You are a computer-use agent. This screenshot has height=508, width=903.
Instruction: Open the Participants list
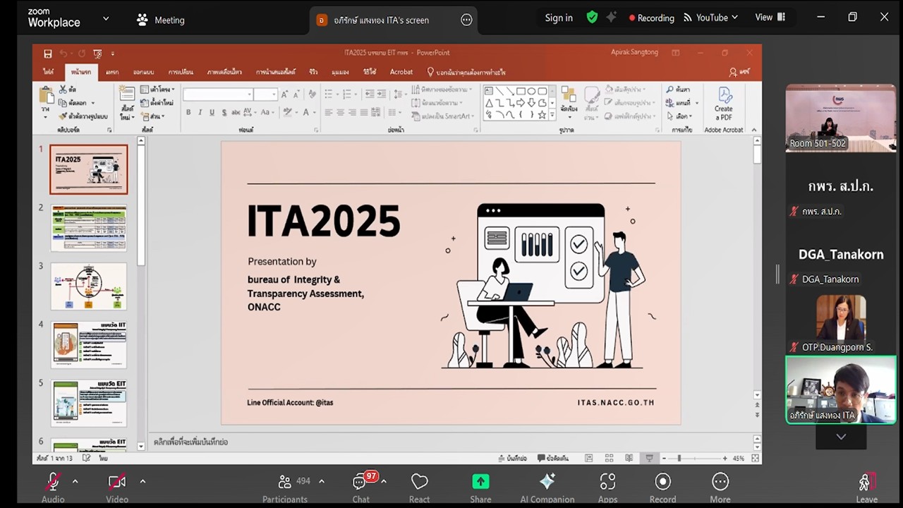click(285, 481)
